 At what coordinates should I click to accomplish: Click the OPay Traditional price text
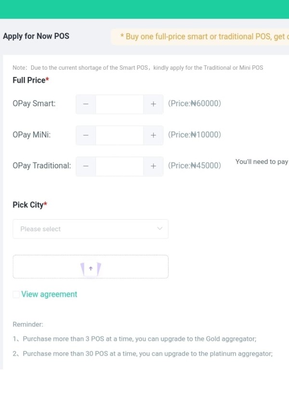point(195,165)
